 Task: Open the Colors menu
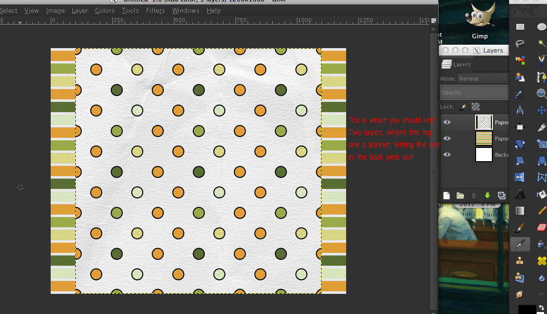pyautogui.click(x=105, y=10)
